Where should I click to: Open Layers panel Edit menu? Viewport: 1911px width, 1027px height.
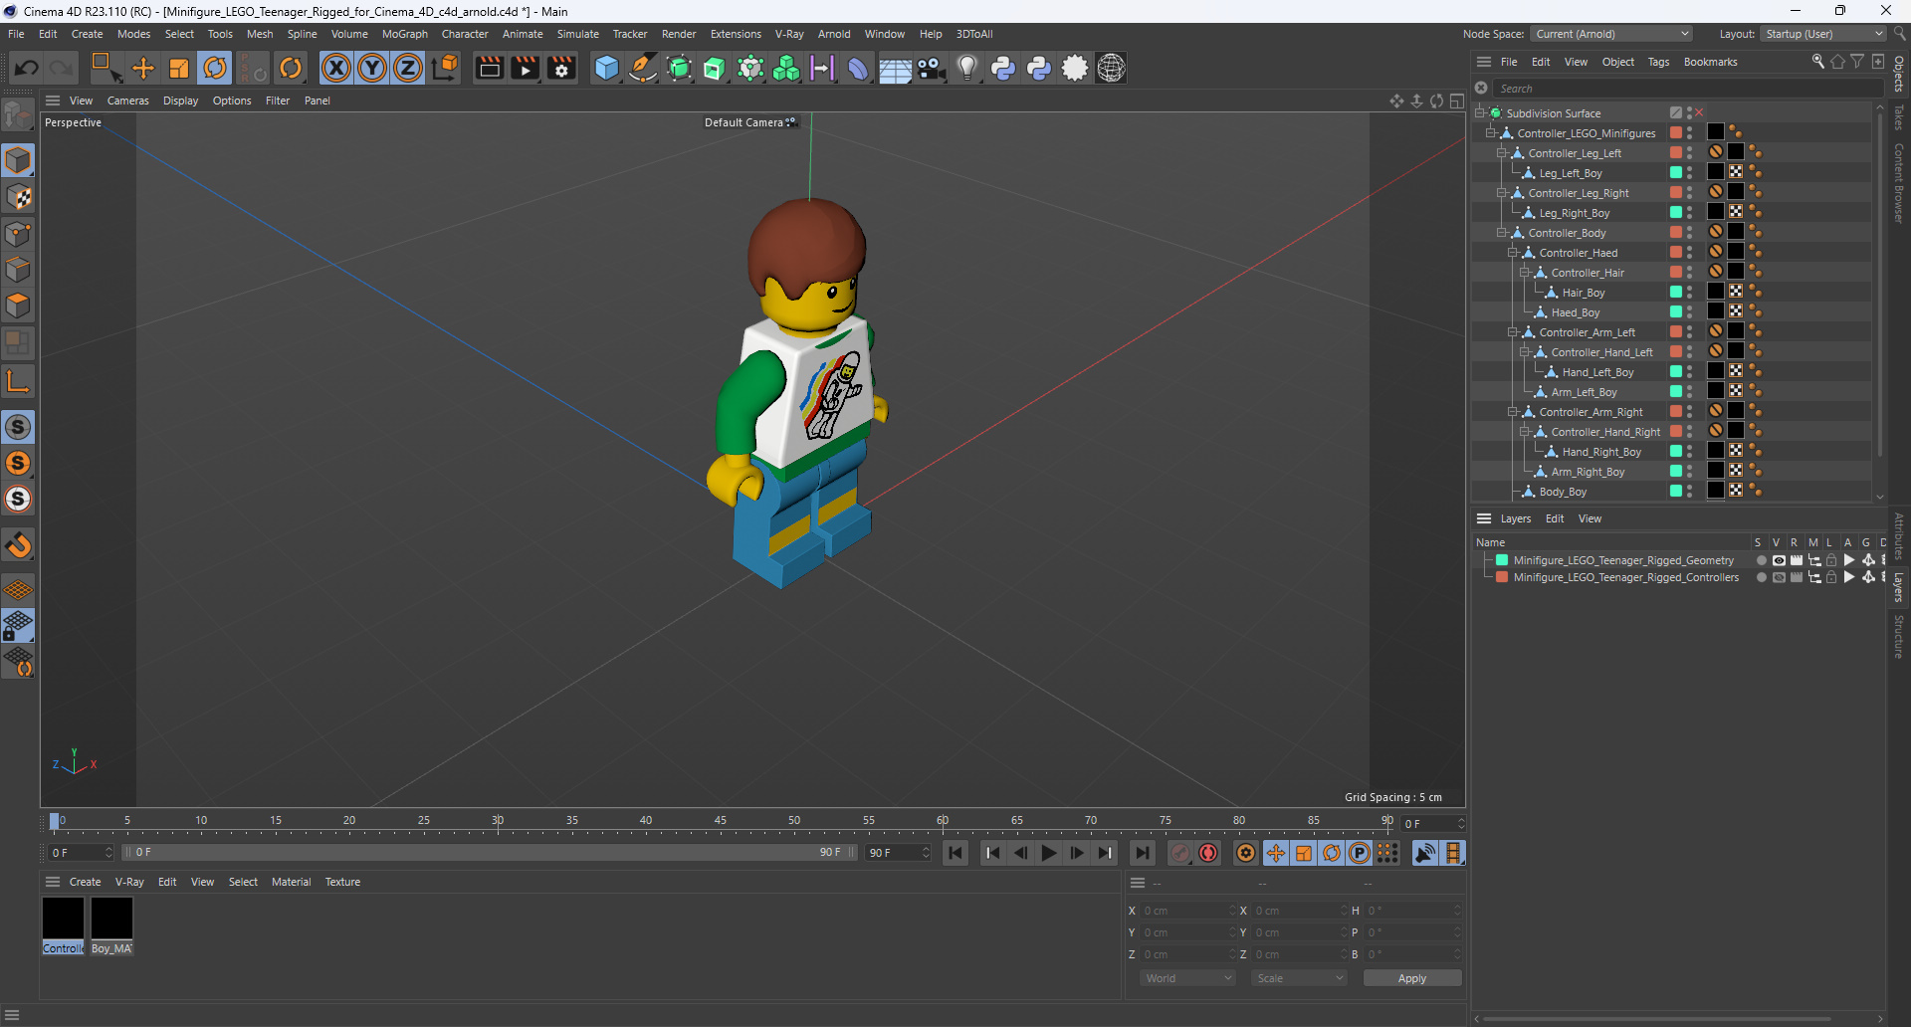(1555, 518)
